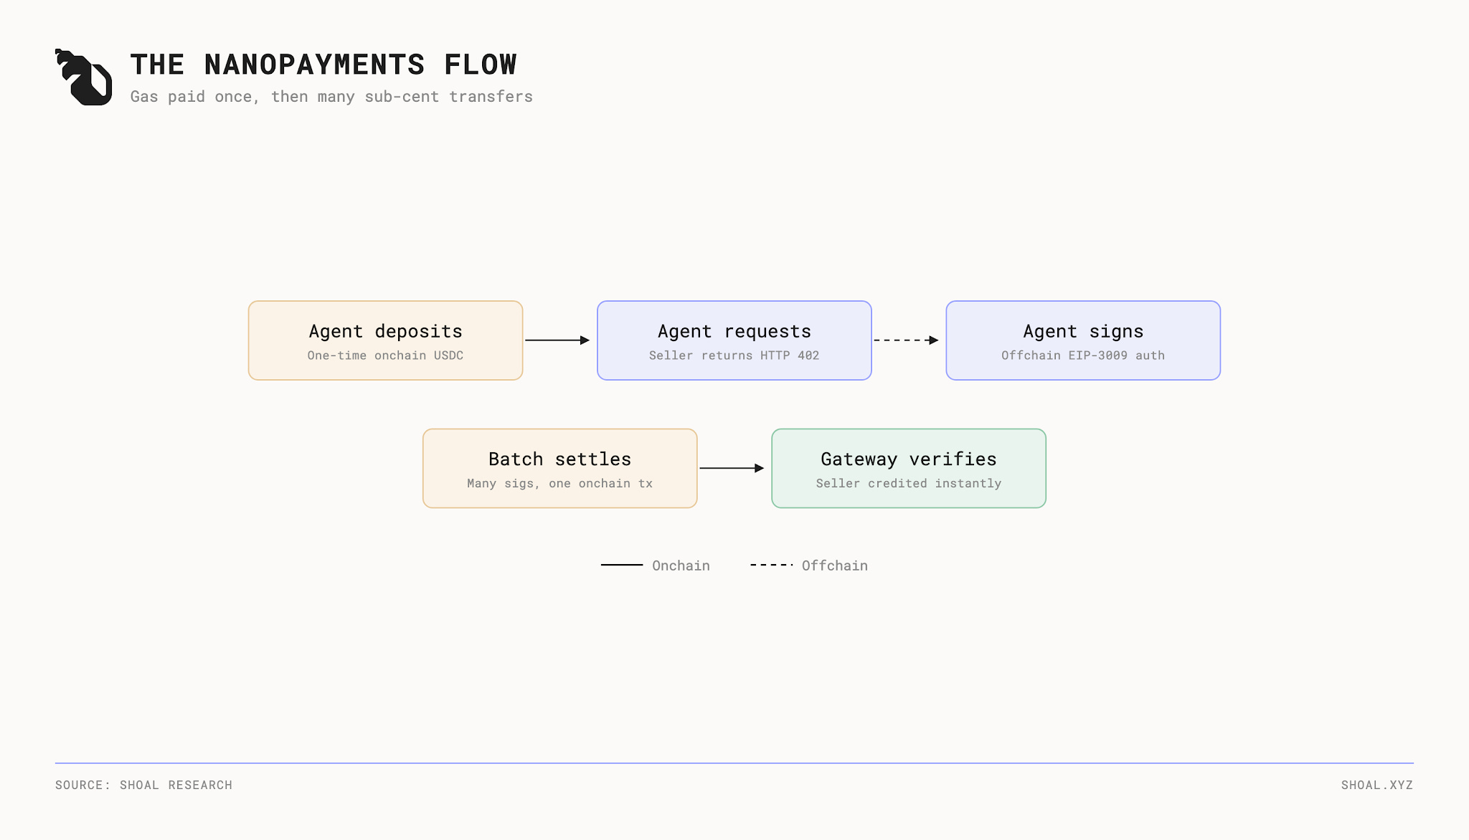Click the dashed Offchain legend line

(x=772, y=565)
